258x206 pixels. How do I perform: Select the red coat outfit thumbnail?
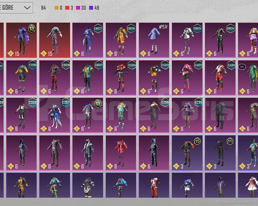point(121,153)
